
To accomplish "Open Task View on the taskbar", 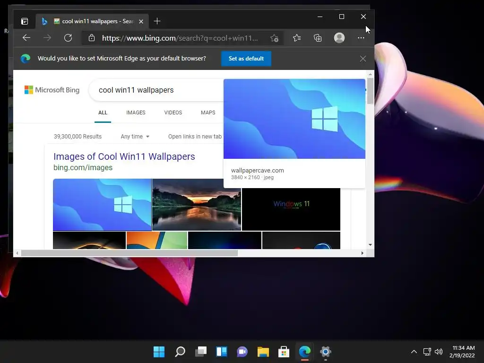I will click(x=200, y=352).
